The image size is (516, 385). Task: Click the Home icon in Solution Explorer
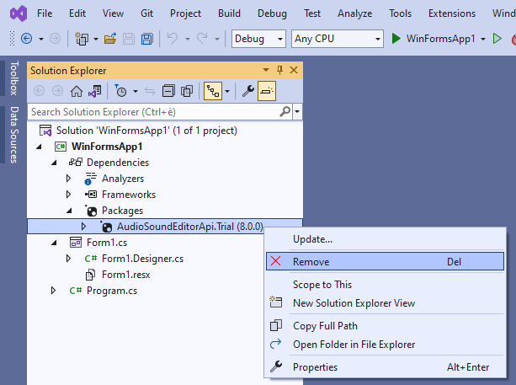point(77,91)
